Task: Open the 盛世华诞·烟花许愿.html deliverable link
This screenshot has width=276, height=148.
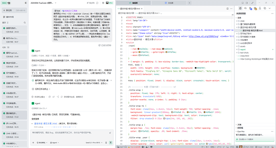Action: pyautogui.click(x=46, y=124)
